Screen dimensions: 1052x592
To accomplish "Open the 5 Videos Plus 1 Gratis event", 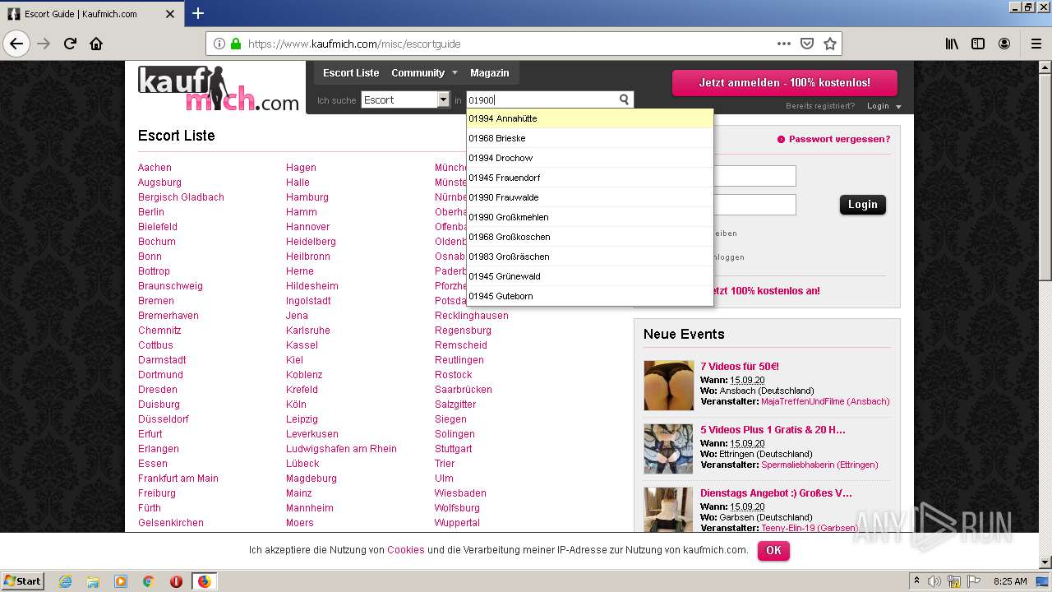I will click(773, 430).
